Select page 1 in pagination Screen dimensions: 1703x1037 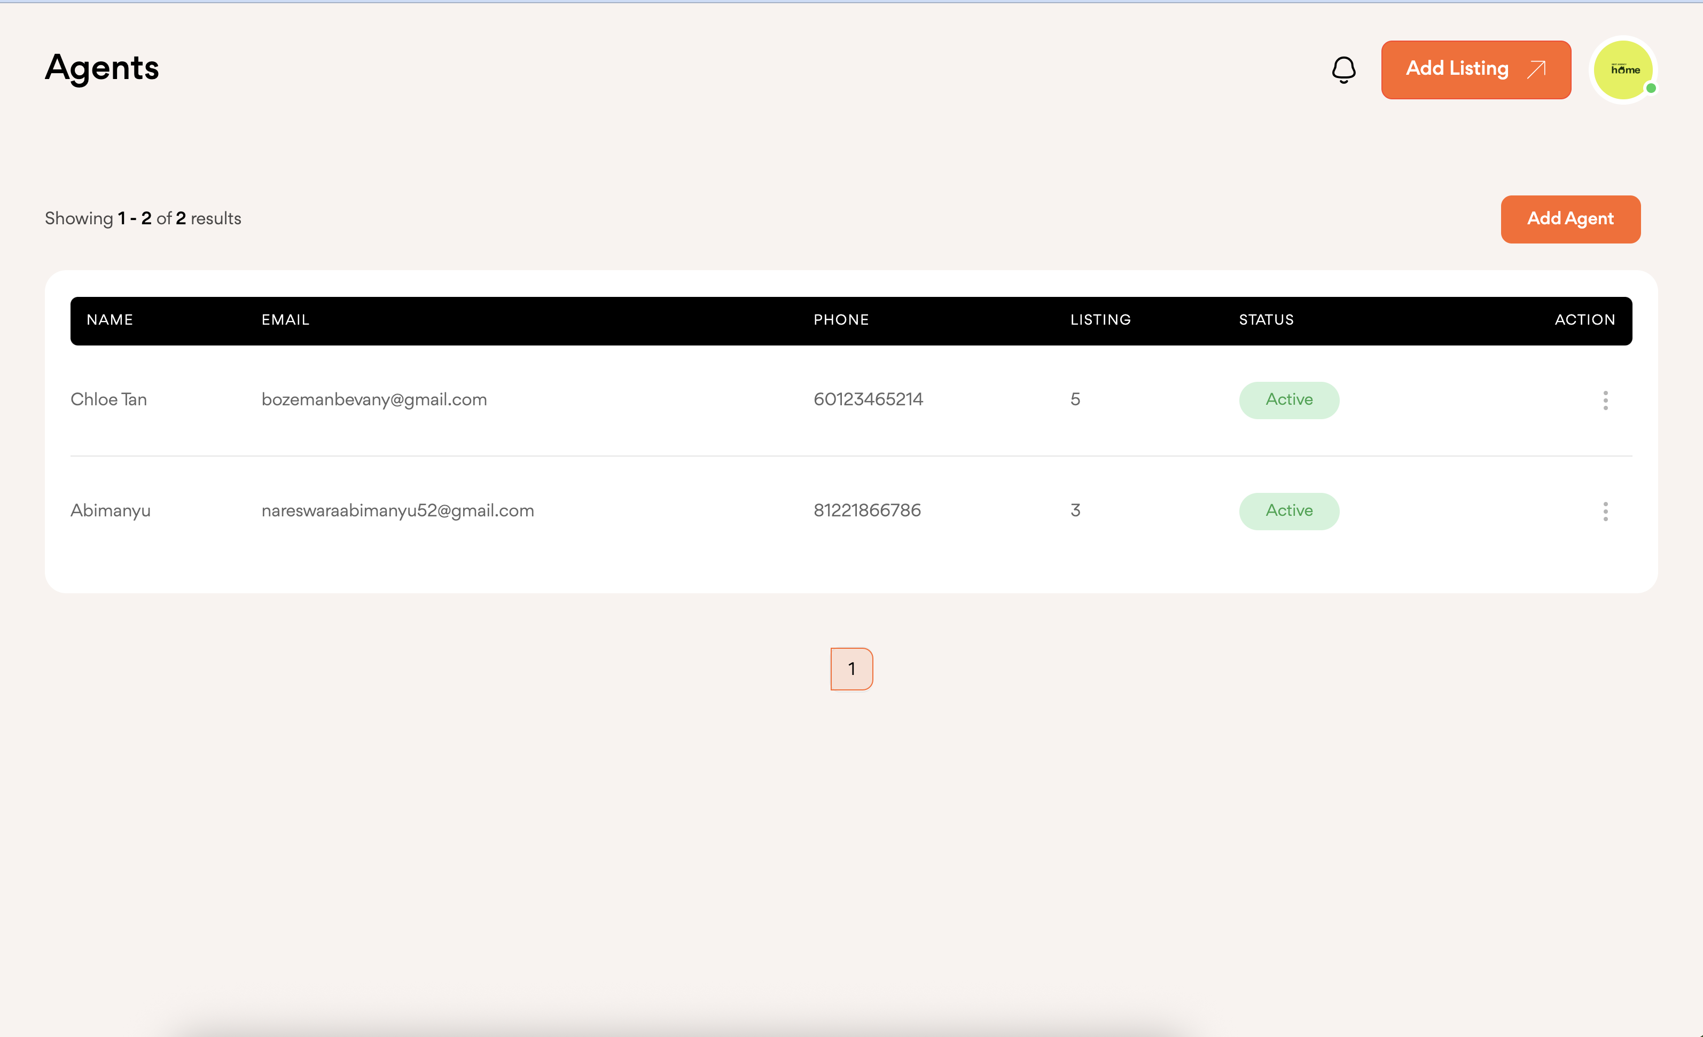coord(852,669)
